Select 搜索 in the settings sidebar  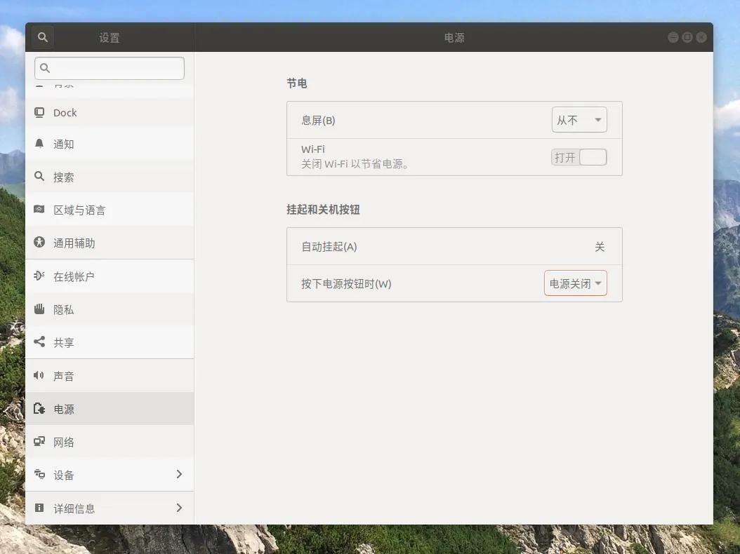pos(110,177)
